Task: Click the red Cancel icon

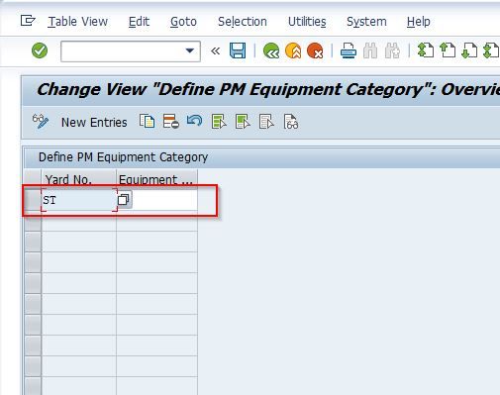Action: 315,50
